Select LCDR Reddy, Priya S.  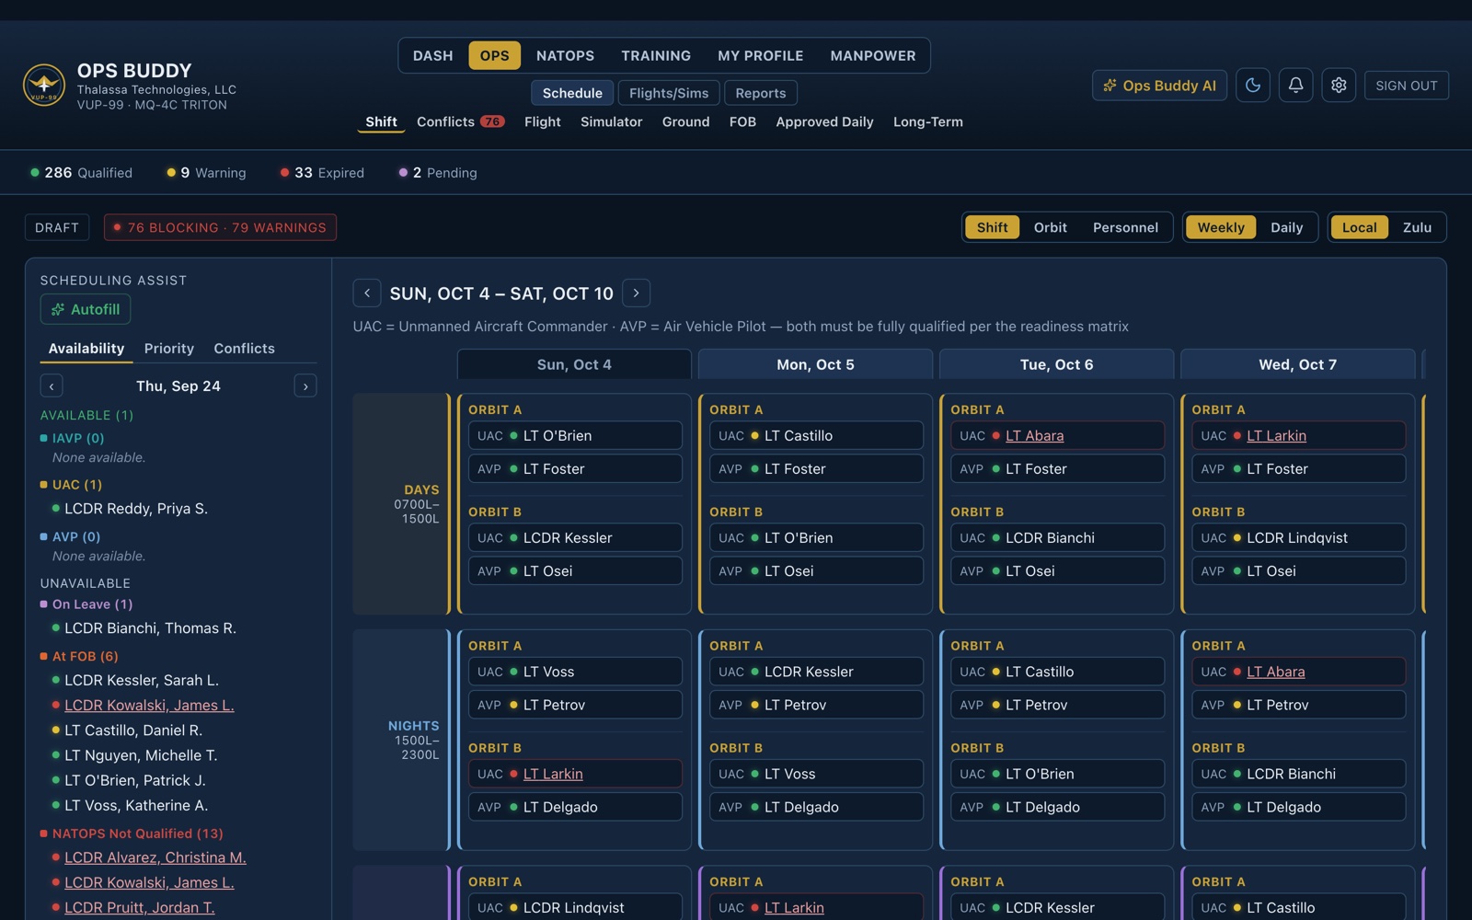coord(136,509)
